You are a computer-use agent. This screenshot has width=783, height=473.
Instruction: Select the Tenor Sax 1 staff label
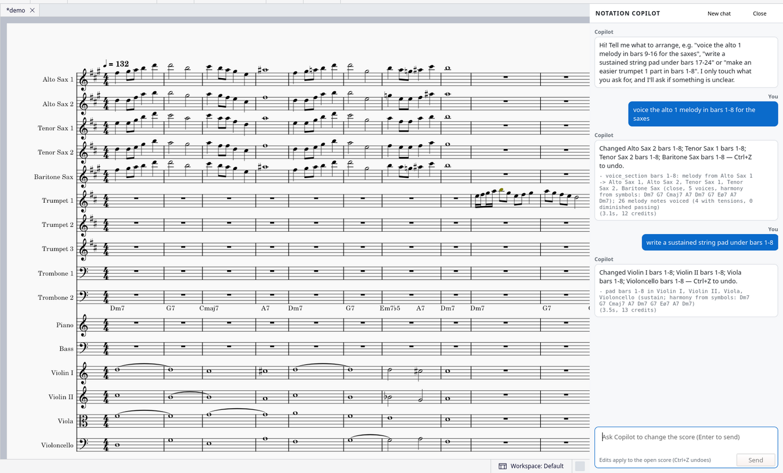55,128
